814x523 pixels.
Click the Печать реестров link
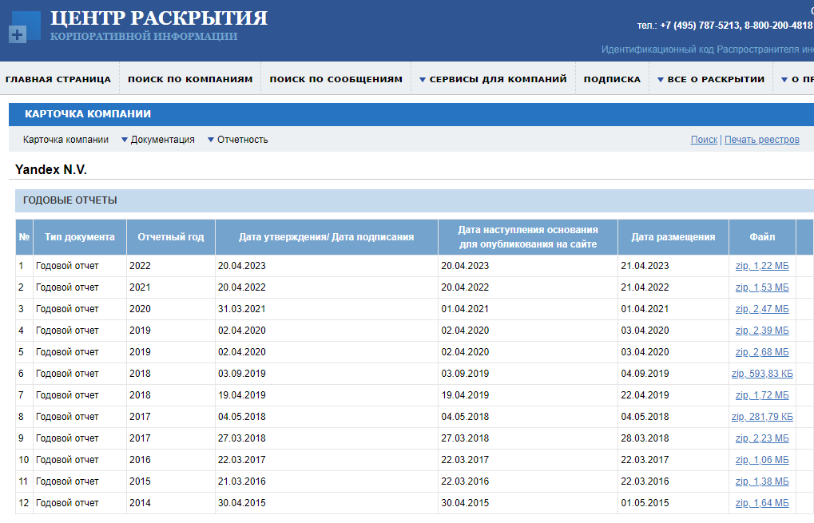[x=762, y=139]
